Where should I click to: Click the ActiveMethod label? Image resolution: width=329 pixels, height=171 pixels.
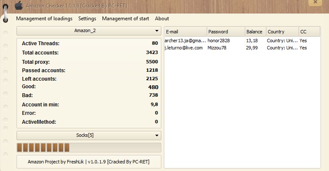(x=39, y=122)
